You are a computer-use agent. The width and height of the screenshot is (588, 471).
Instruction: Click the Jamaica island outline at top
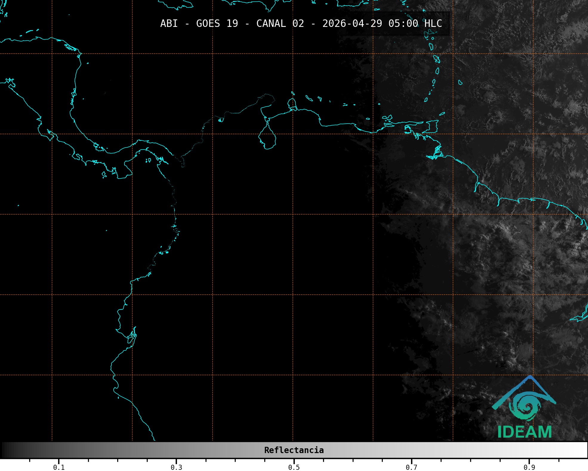[176, 5]
